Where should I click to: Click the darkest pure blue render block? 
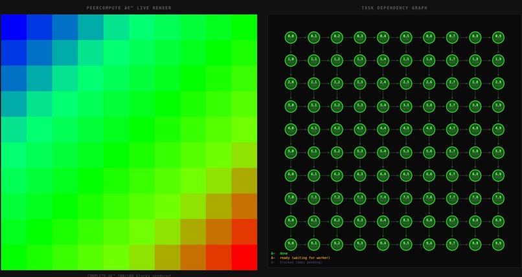click(x=14, y=27)
